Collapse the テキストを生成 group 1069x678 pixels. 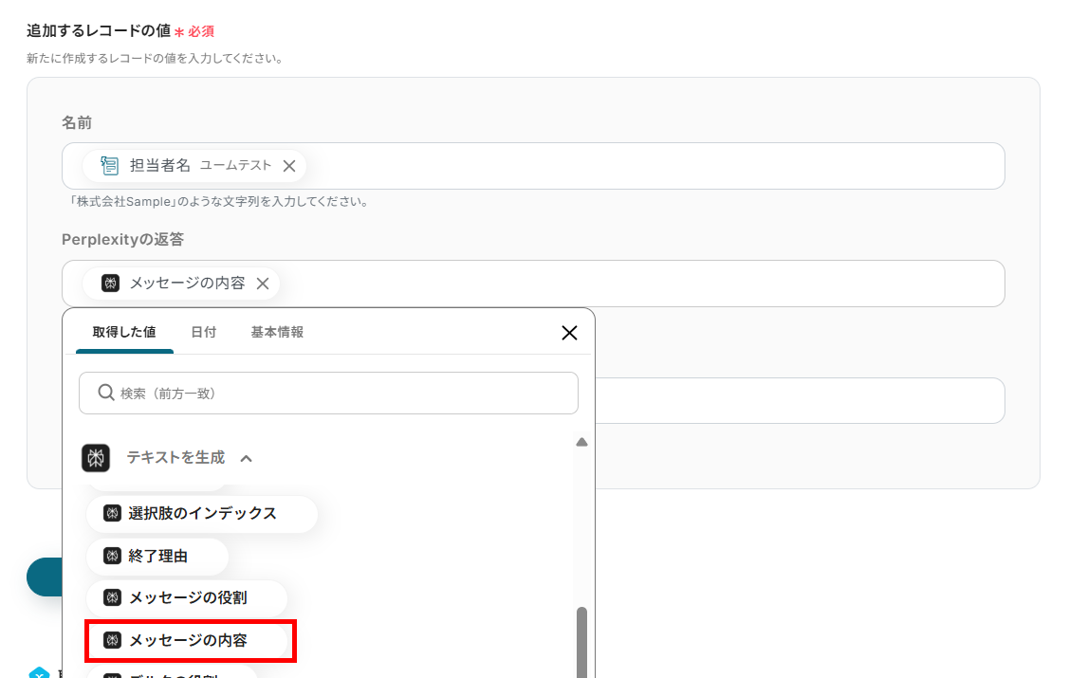tap(247, 457)
